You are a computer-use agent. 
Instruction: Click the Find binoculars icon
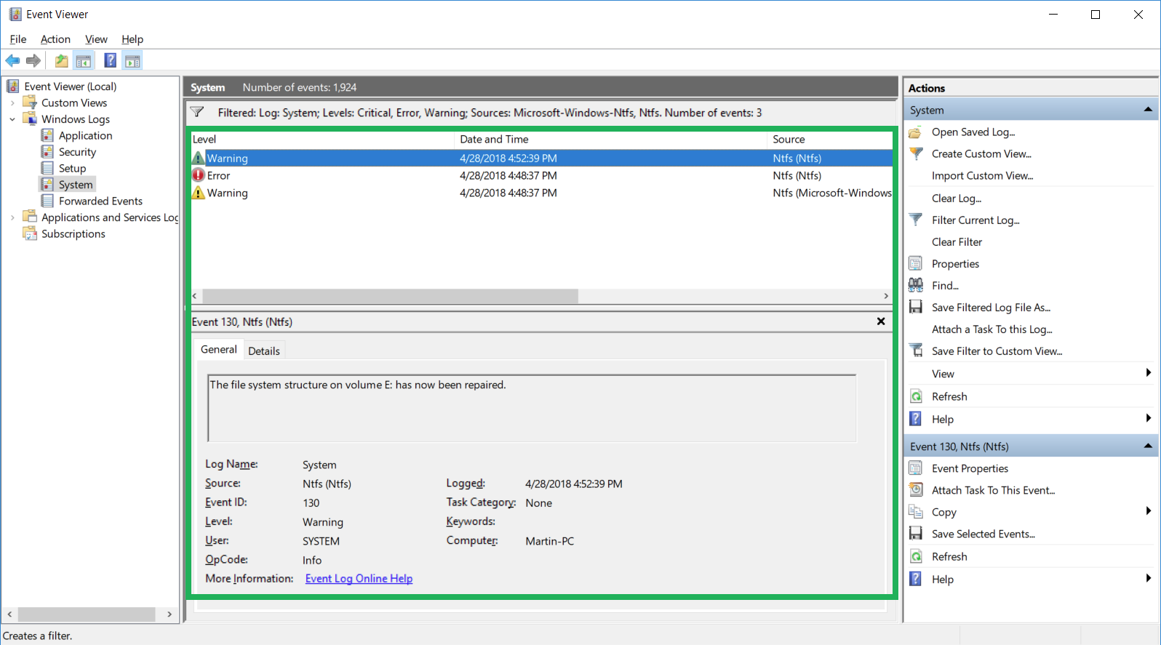(916, 285)
